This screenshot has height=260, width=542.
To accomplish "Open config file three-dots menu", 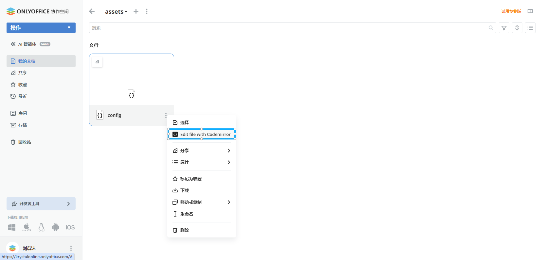I will pos(166,115).
